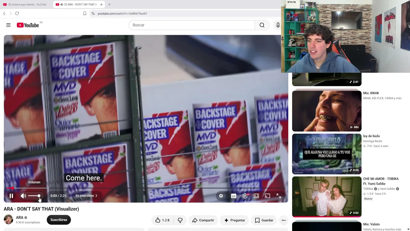Click the '9.93 K suscriptores' count

point(28,222)
